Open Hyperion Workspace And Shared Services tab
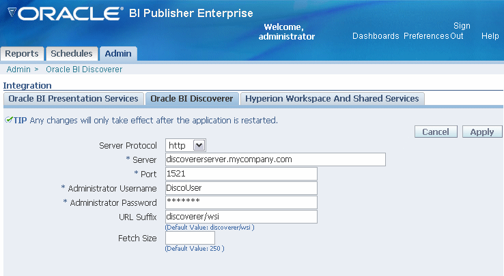The width and height of the screenshot is (504, 276). tap(332, 99)
